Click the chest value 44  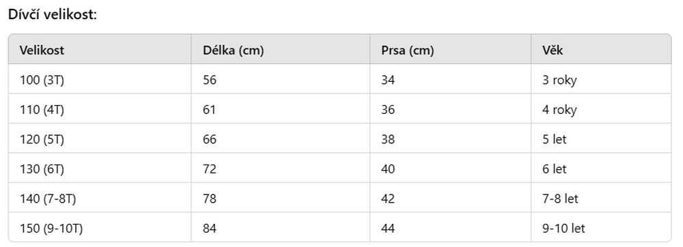pyautogui.click(x=388, y=229)
